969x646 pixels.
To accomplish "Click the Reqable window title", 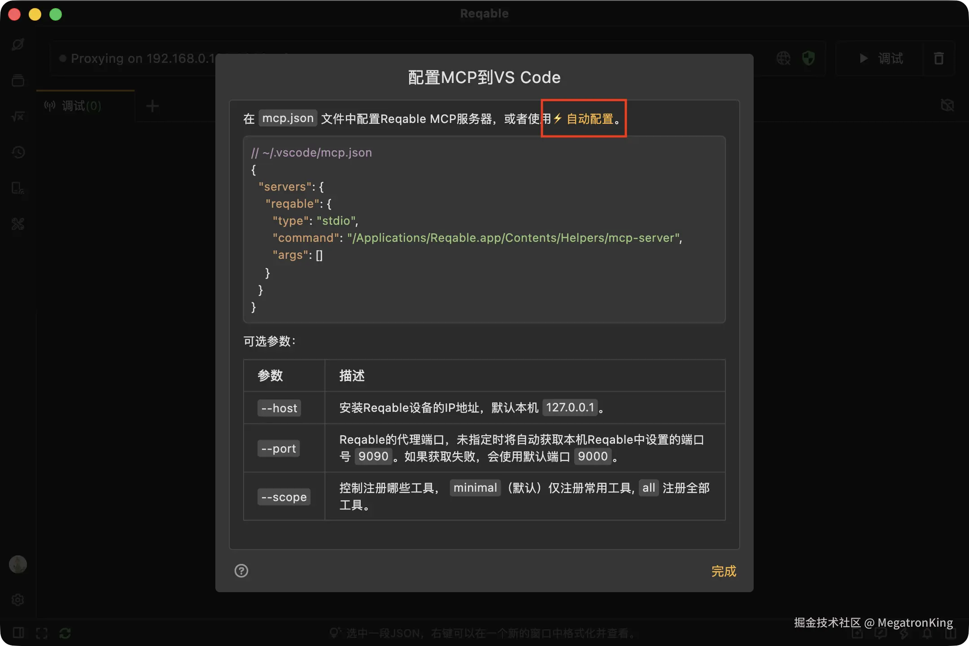I will (484, 13).
